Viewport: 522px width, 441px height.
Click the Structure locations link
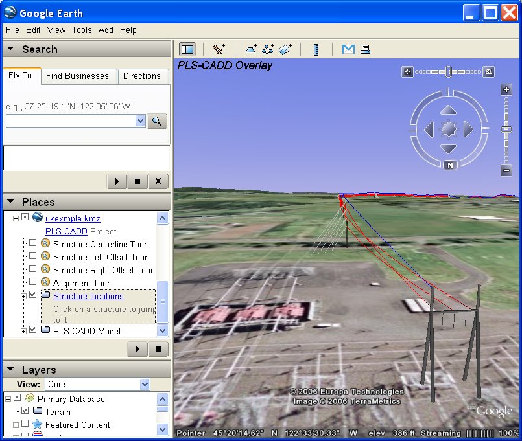(88, 296)
